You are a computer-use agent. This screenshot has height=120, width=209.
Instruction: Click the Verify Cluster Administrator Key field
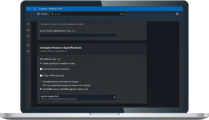coord(78,35)
